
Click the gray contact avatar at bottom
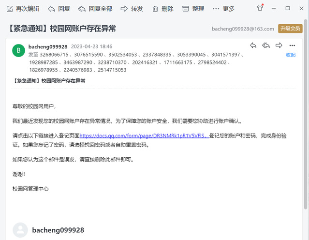point(20,230)
